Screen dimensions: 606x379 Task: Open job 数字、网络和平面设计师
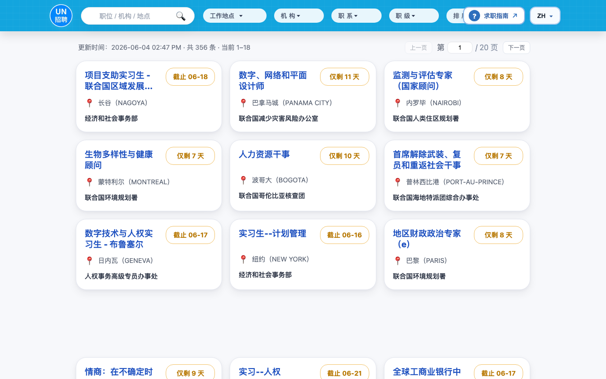coord(273,81)
